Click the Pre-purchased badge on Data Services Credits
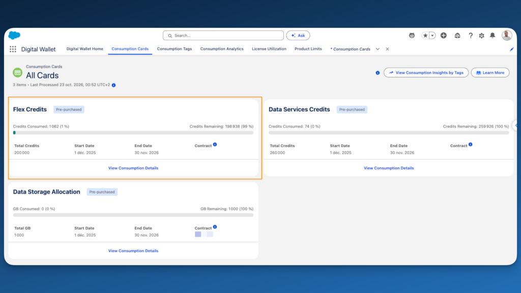 pos(352,110)
